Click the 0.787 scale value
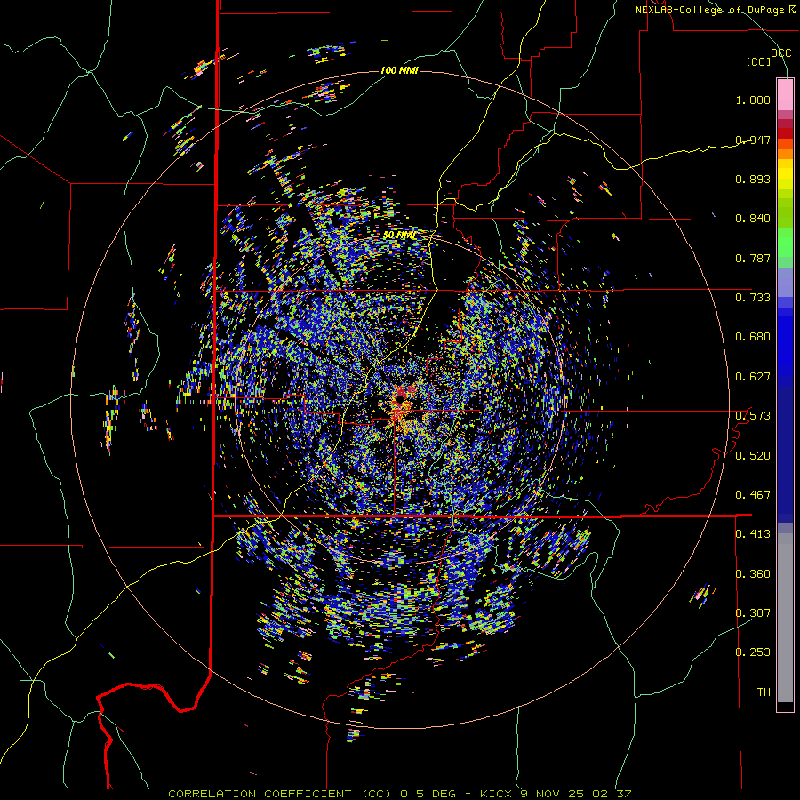Viewport: 800px width, 800px height. 753,258
